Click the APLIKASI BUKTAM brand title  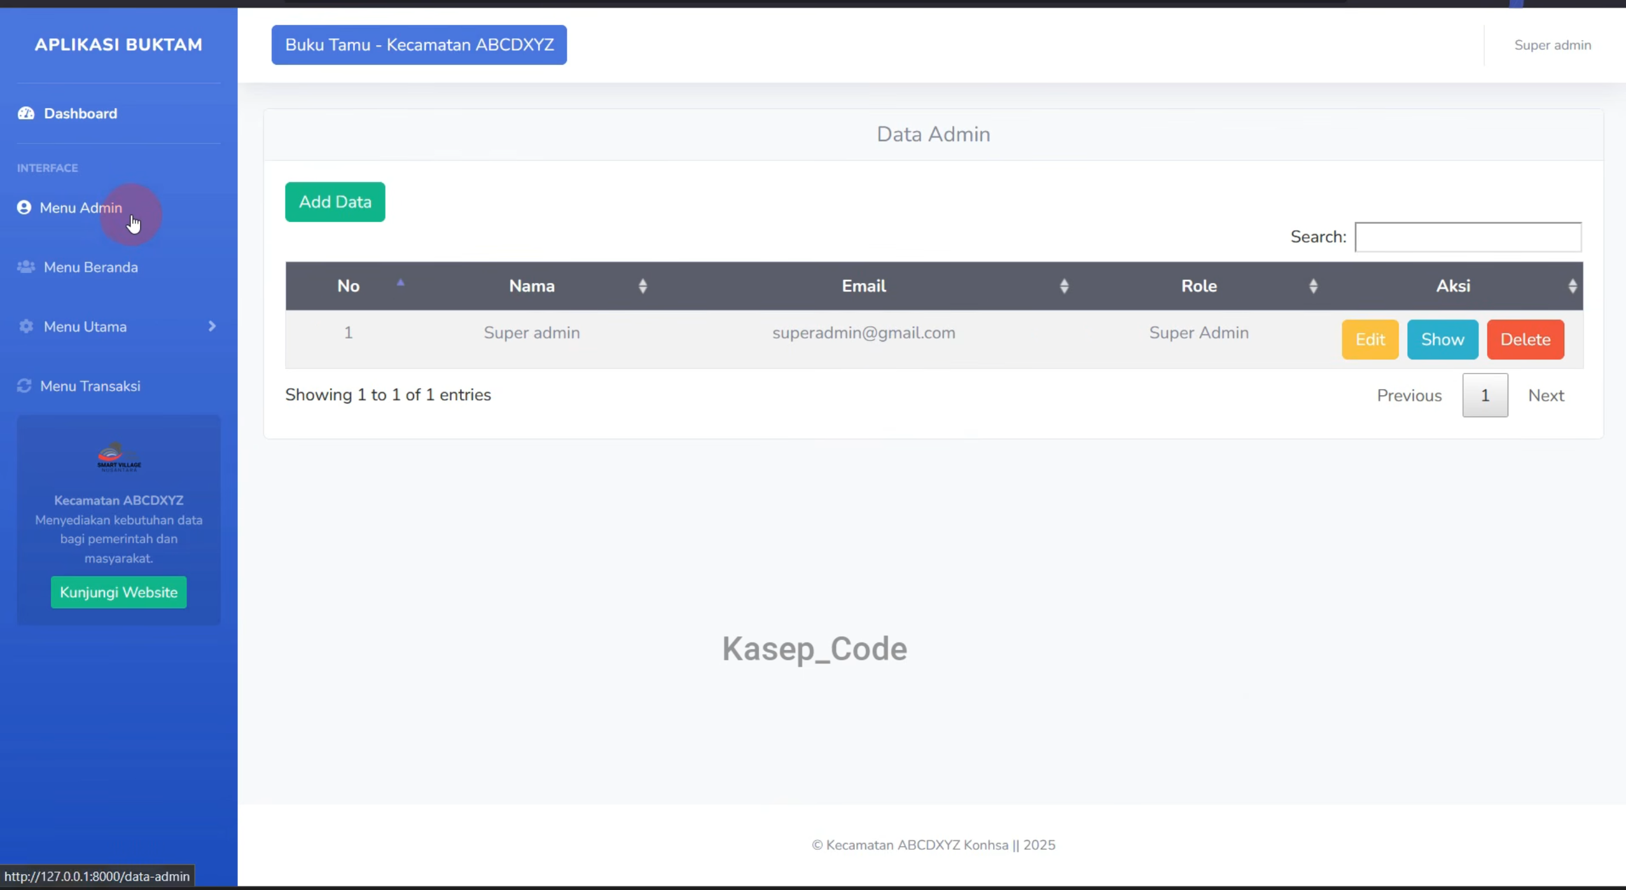click(x=118, y=45)
